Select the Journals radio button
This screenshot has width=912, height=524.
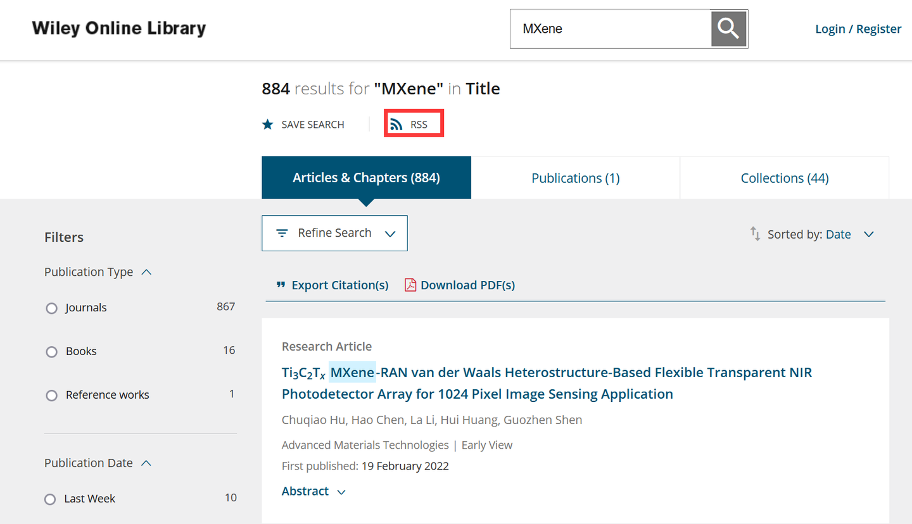51,308
